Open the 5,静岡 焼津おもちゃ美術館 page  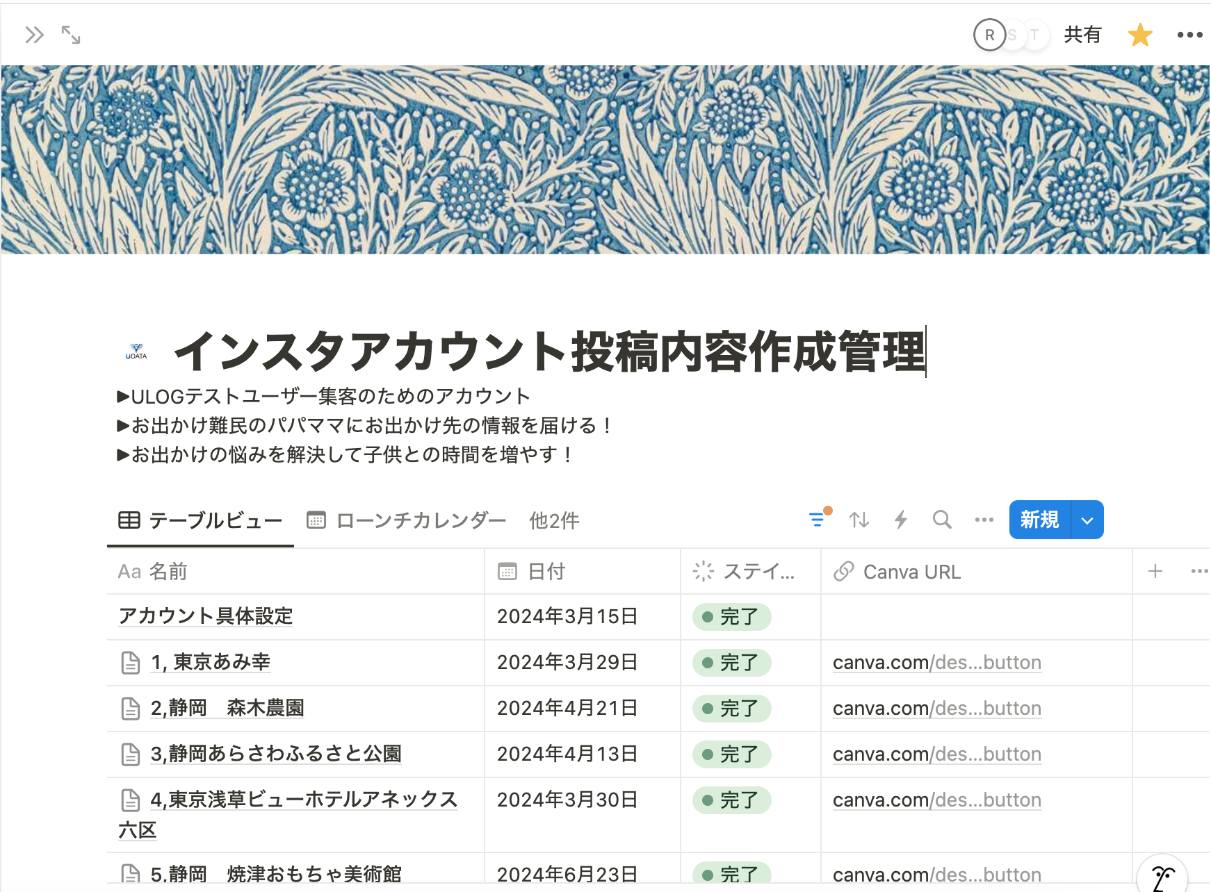click(276, 873)
